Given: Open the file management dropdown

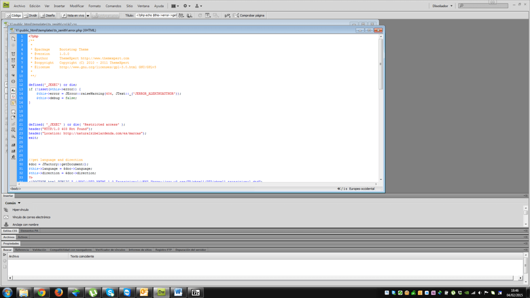Looking at the screenshot, I should [x=181, y=15].
